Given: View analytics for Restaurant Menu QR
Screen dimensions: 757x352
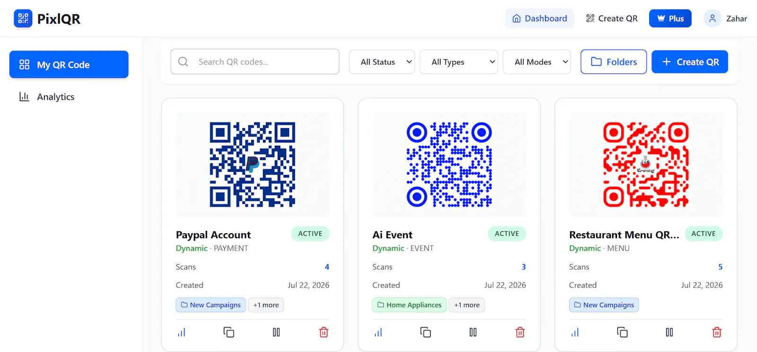Looking at the screenshot, I should (x=575, y=332).
